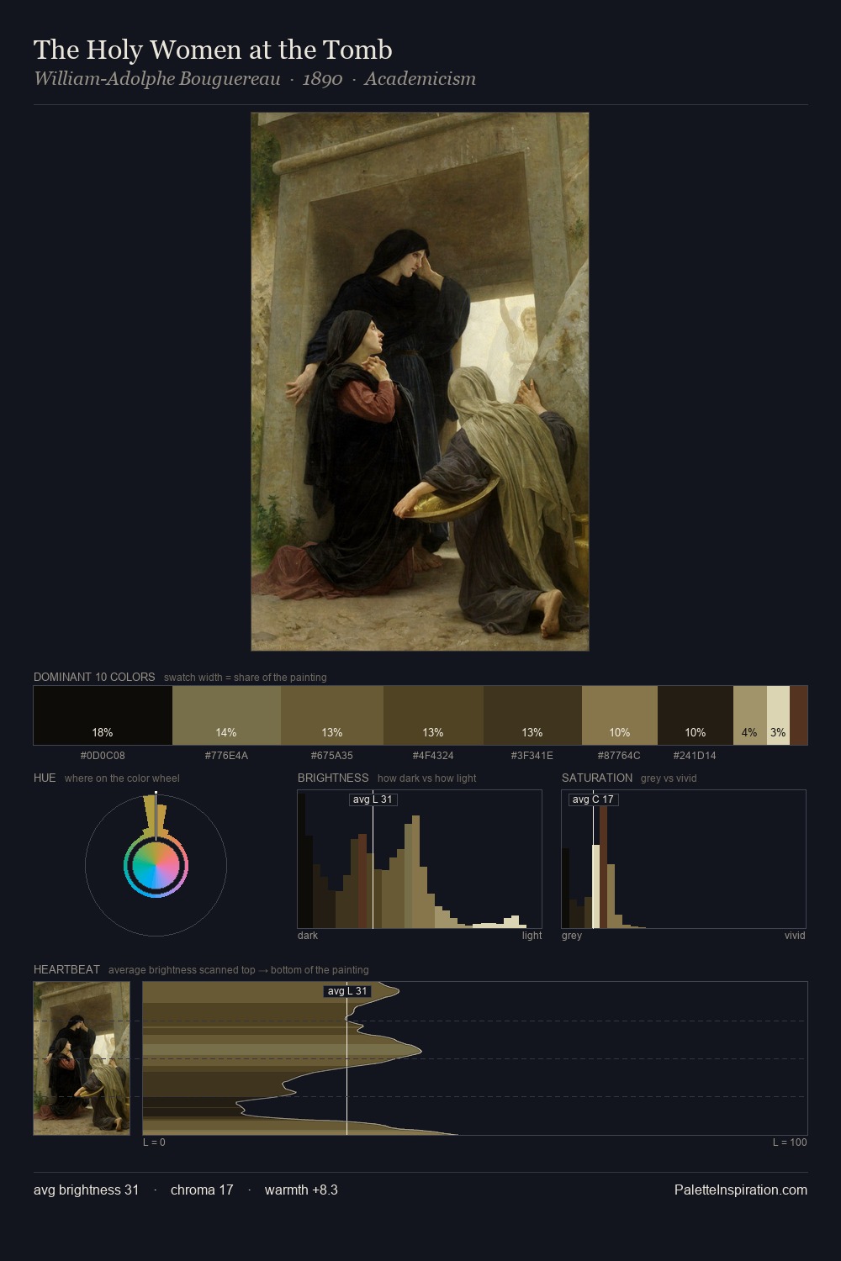Viewport: 841px width, 1261px height.
Task: Click 'avg brightness 31' in footer
Action: click(x=86, y=1190)
